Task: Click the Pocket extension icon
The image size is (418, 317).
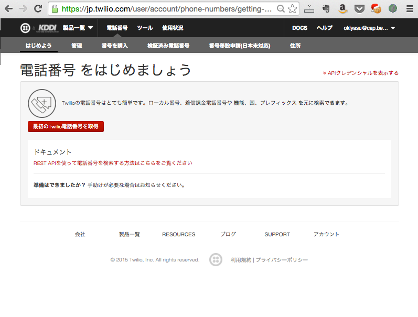Action: point(359,9)
